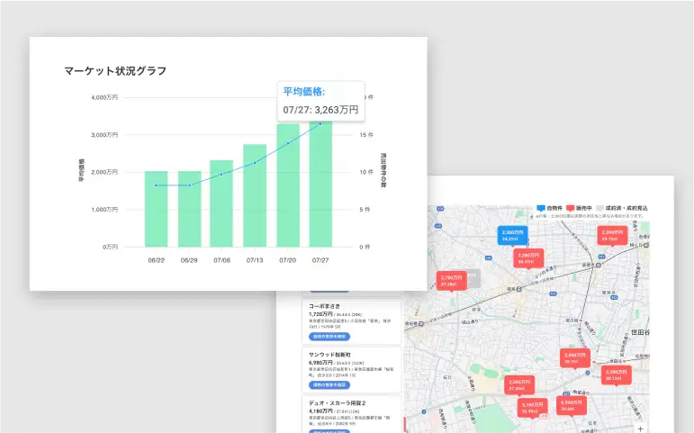The height and width of the screenshot is (433, 694).
Task: Toggle the 自物件 blue legend item
Action: point(550,208)
